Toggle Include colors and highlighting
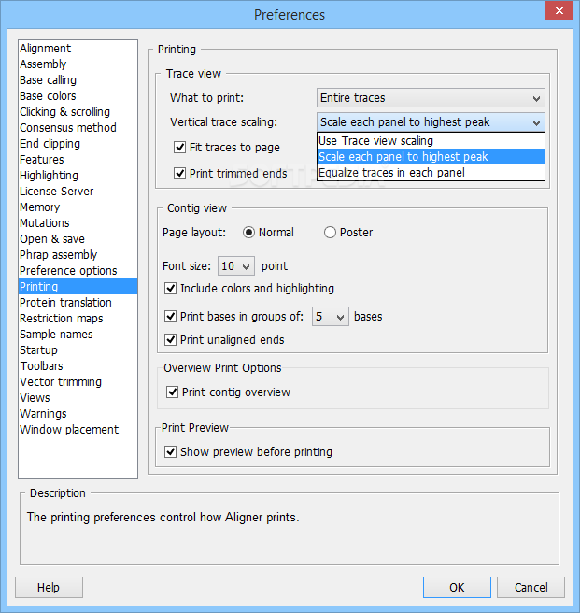 pos(170,289)
